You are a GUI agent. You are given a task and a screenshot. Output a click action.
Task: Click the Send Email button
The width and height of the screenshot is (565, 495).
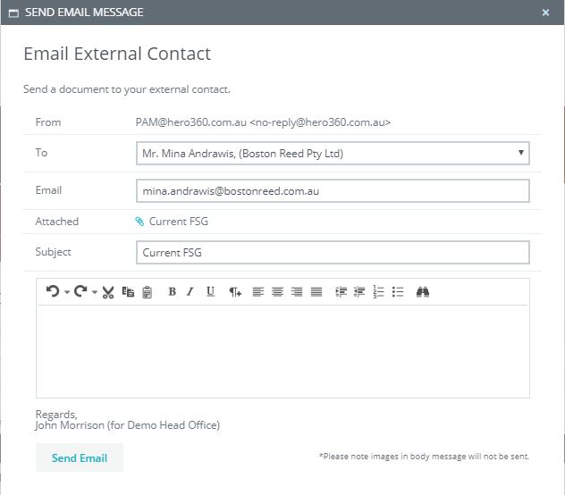pyautogui.click(x=80, y=457)
